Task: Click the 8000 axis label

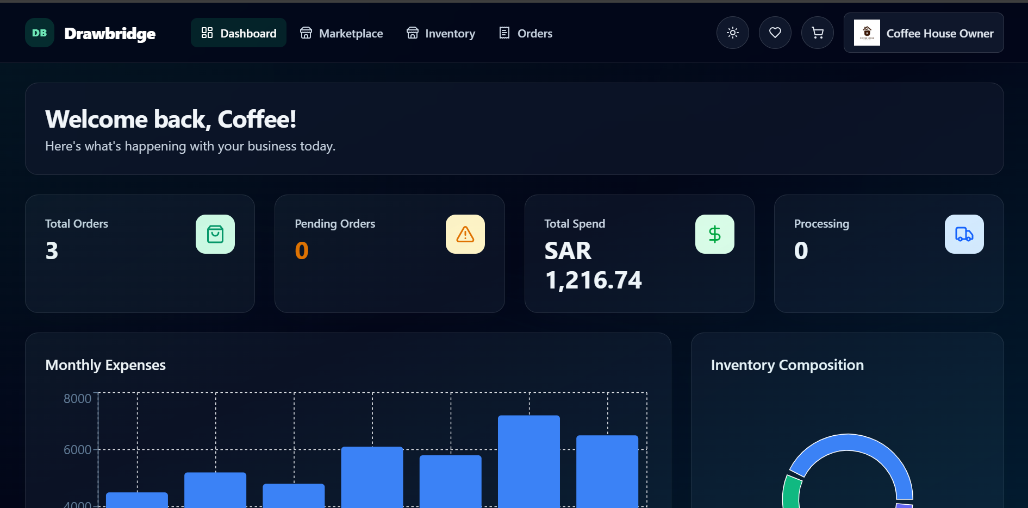Action: click(x=77, y=399)
